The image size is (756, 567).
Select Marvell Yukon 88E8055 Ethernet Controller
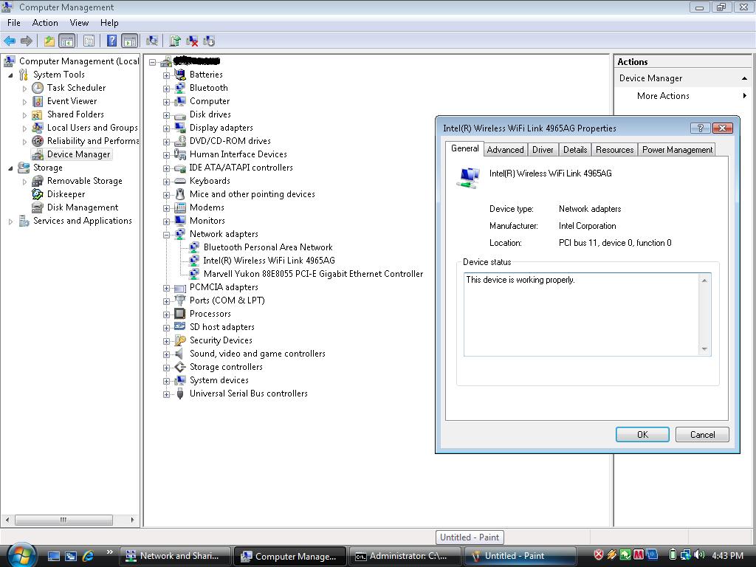click(x=313, y=274)
